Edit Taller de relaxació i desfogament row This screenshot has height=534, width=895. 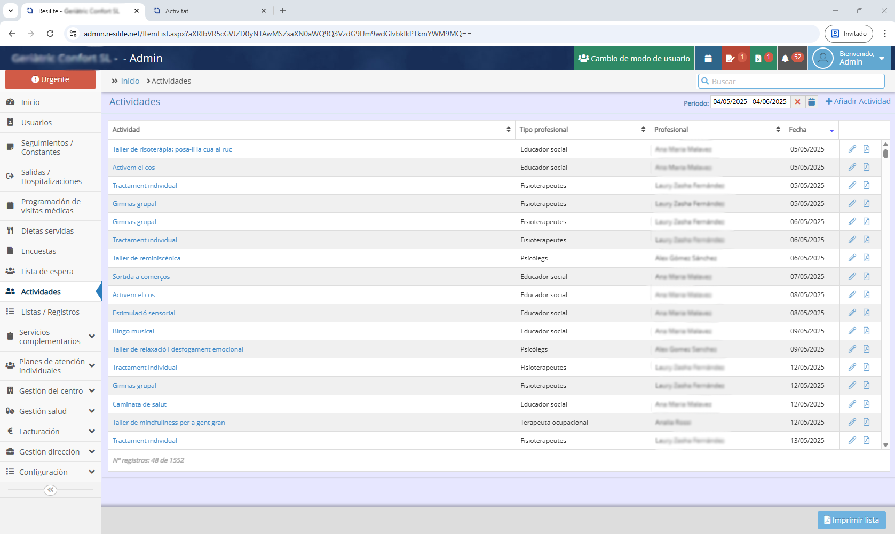[x=852, y=349]
